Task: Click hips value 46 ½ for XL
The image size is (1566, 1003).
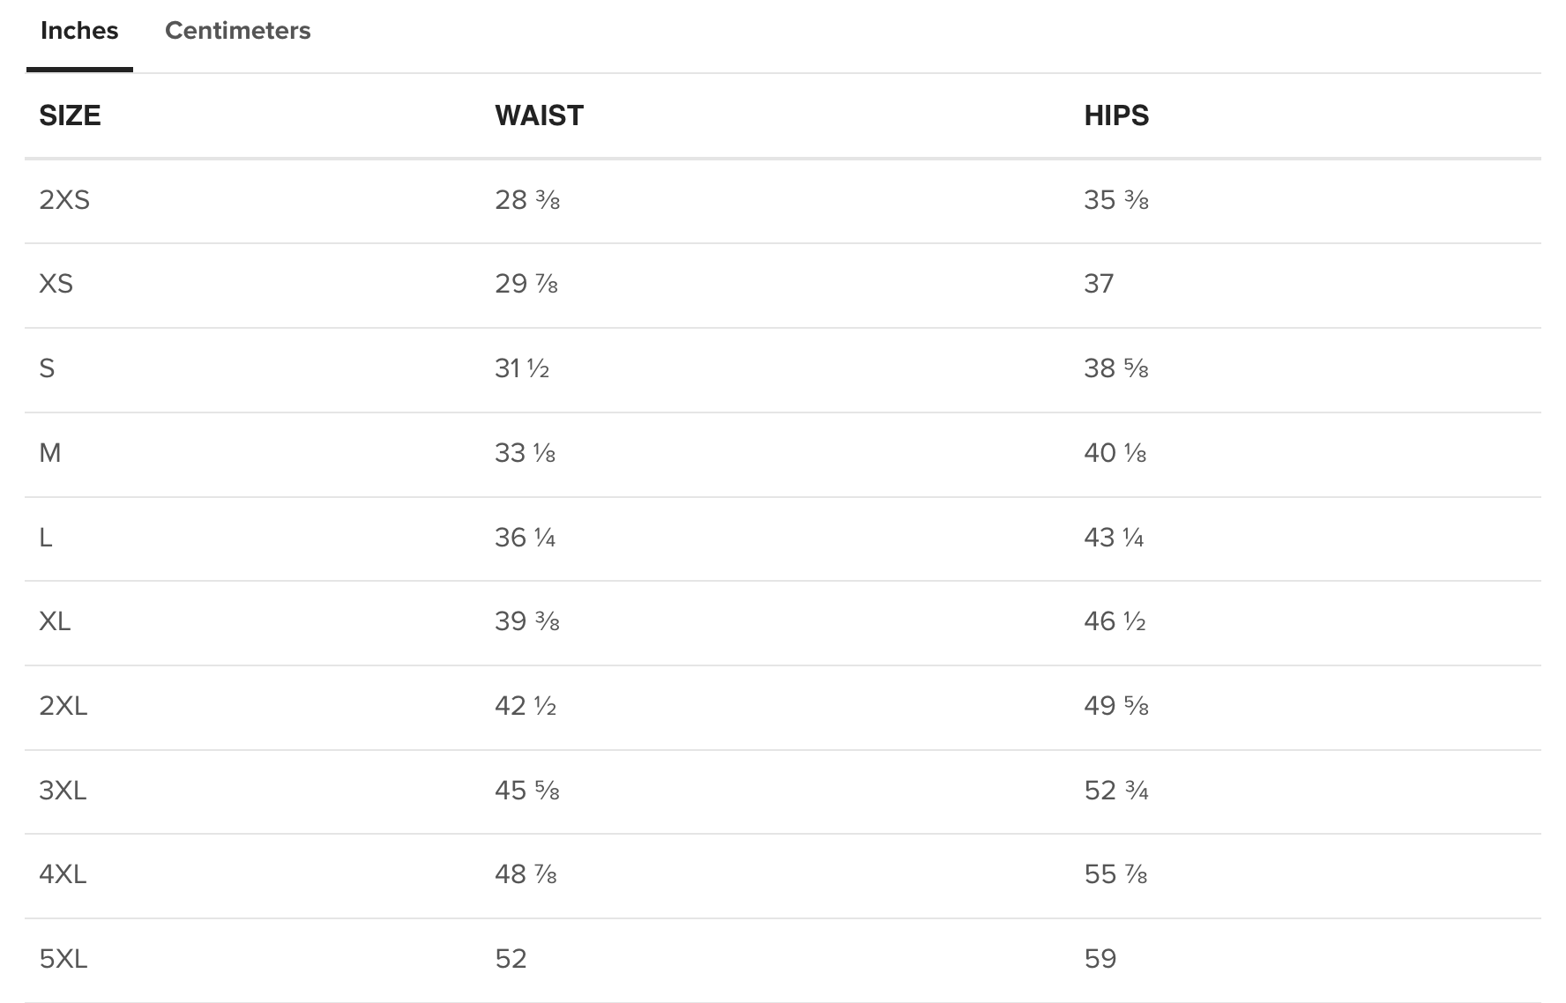Action: click(1115, 621)
